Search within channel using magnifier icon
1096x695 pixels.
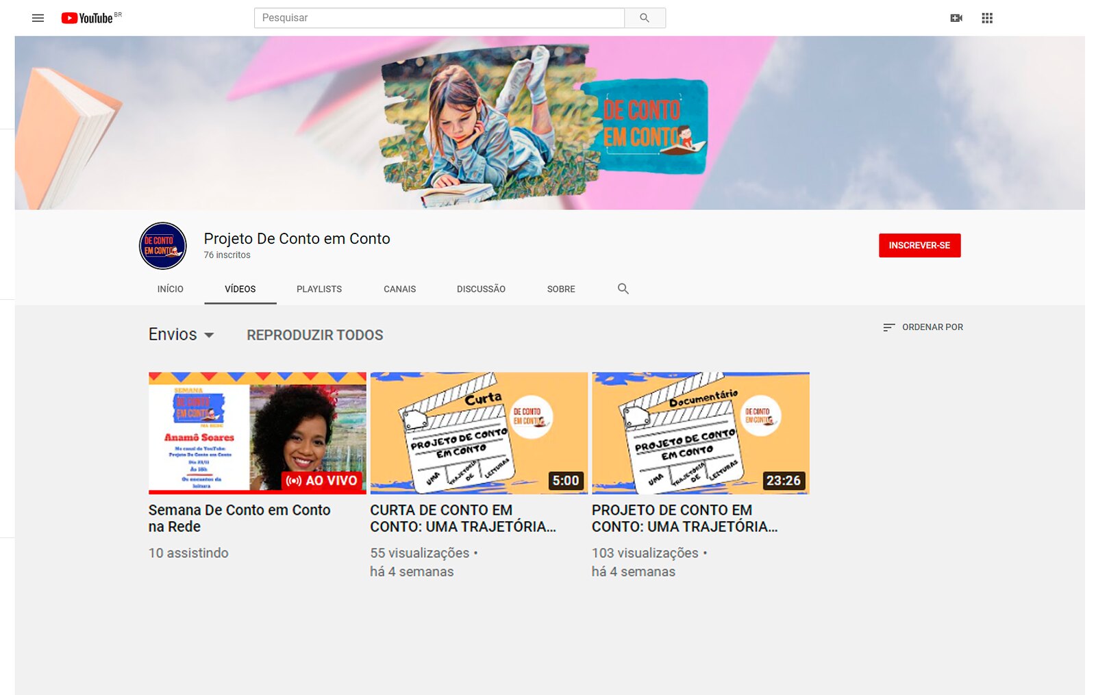pos(623,289)
